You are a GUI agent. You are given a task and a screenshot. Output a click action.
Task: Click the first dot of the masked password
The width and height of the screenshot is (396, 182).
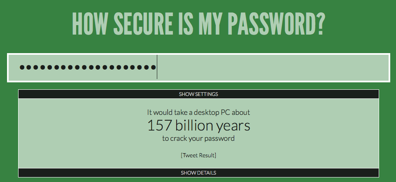pyautogui.click(x=23, y=68)
